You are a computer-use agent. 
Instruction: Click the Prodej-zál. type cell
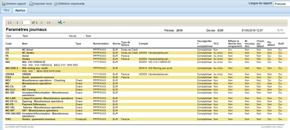pos(81,119)
